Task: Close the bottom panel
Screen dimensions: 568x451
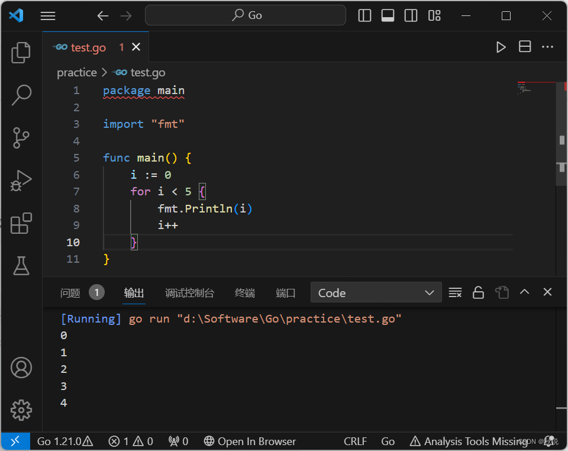Action: (547, 292)
